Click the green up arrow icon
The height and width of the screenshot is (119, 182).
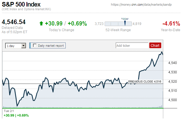click(x=41, y=24)
